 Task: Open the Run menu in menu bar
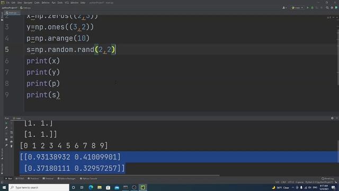[x=53, y=3]
